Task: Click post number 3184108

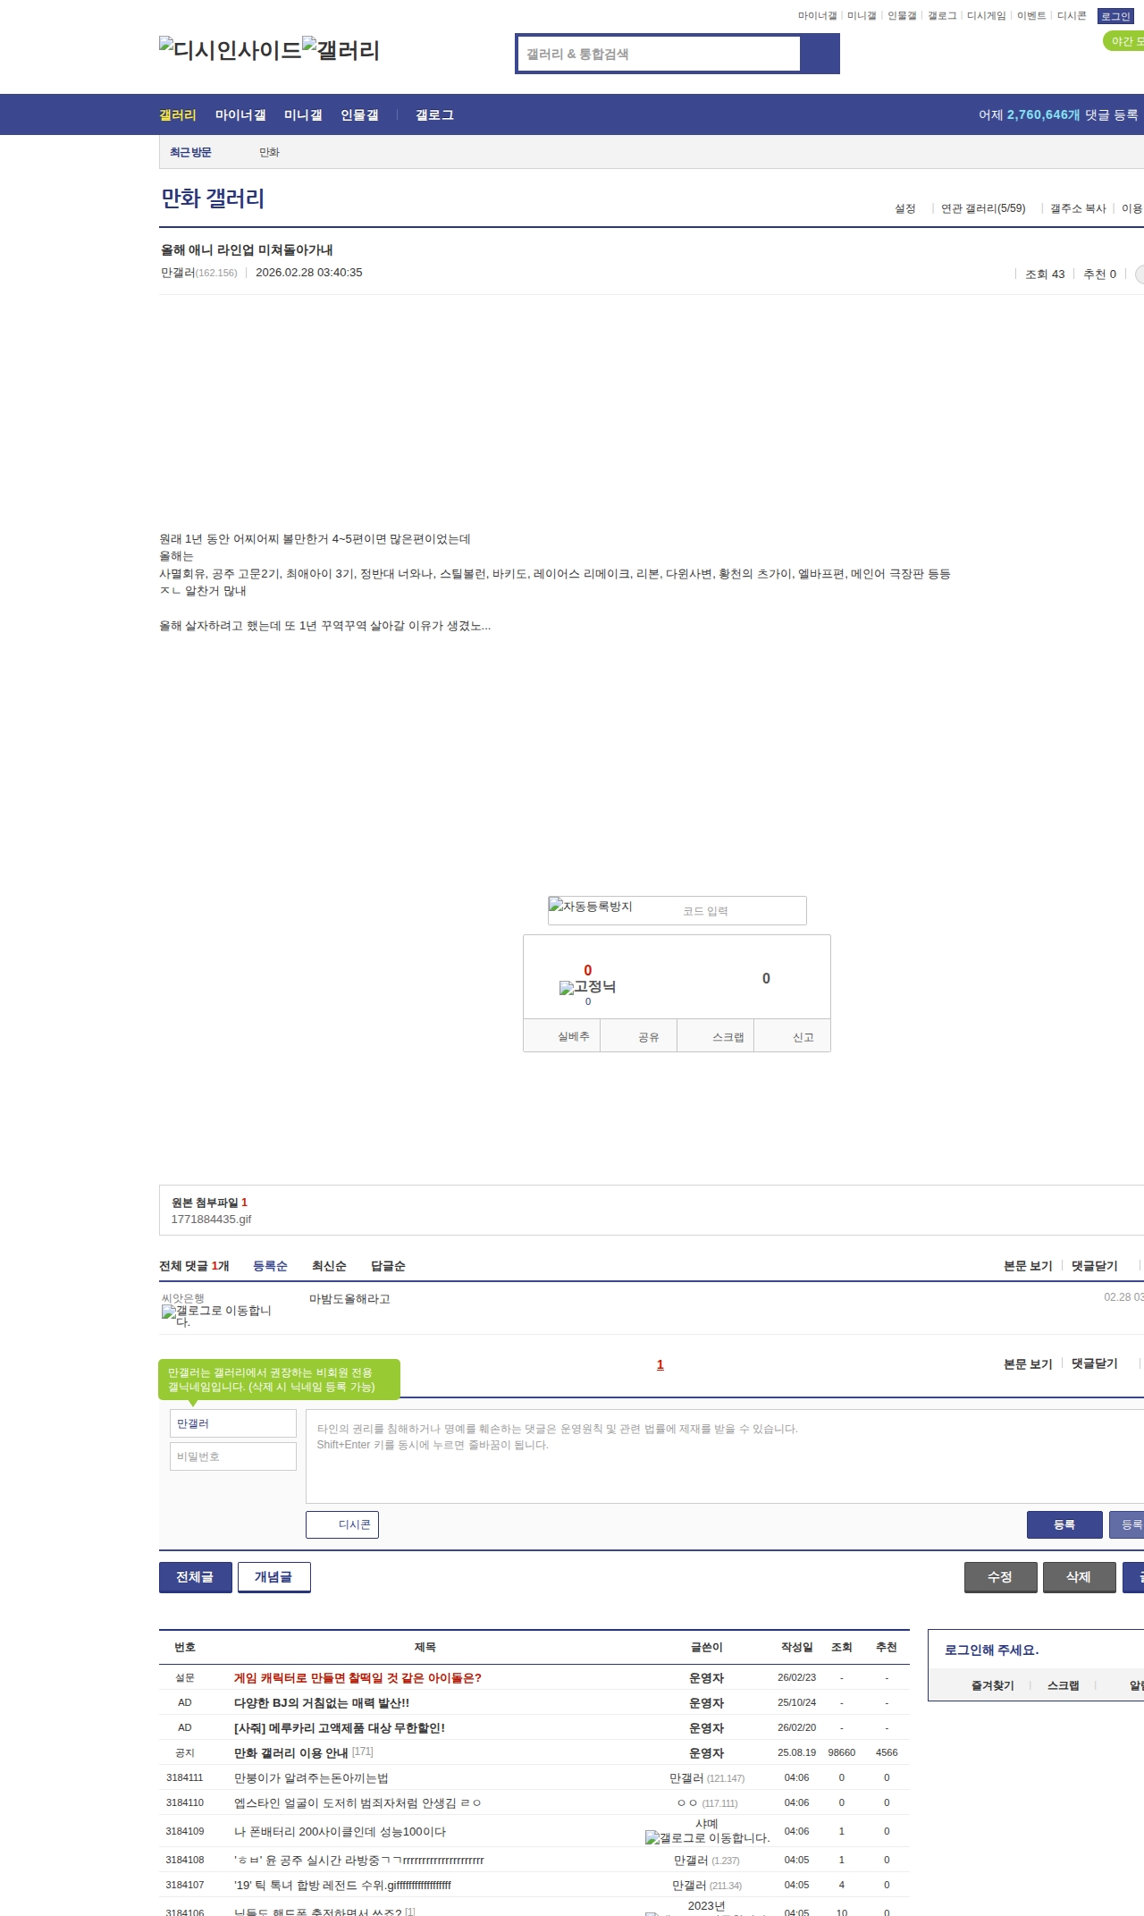Action: [185, 1860]
